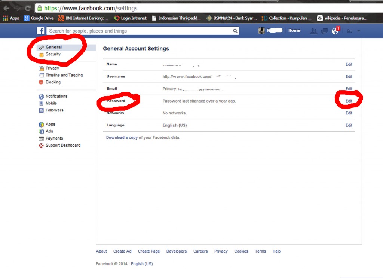383x278 pixels.
Task: Click the profile picture thumbnail
Action: tap(261, 31)
